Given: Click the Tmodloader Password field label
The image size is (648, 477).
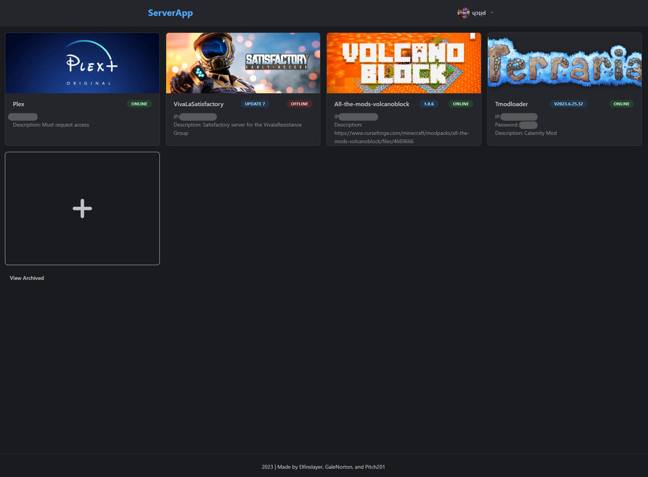Looking at the screenshot, I should coord(507,125).
